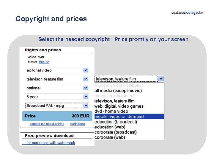Open the contact me about pricing link
Viewport: 214px width, 161px height.
click(x=47, y=124)
